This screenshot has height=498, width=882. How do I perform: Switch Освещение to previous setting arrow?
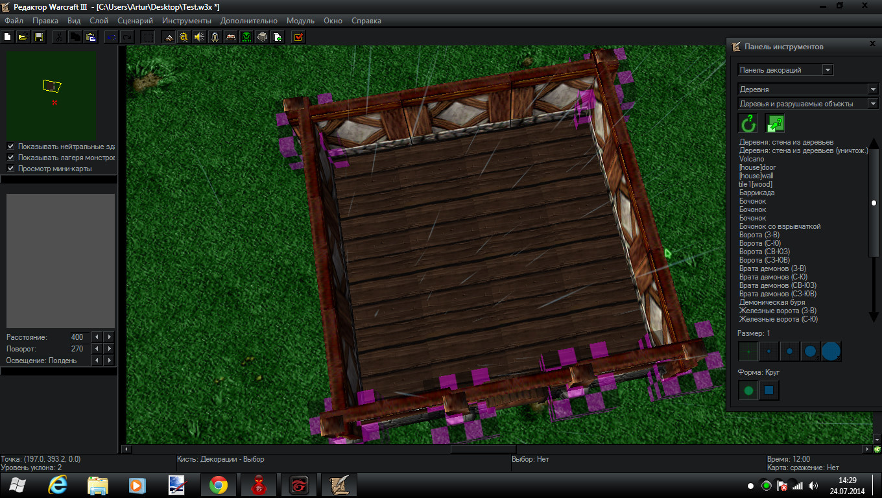(x=97, y=361)
